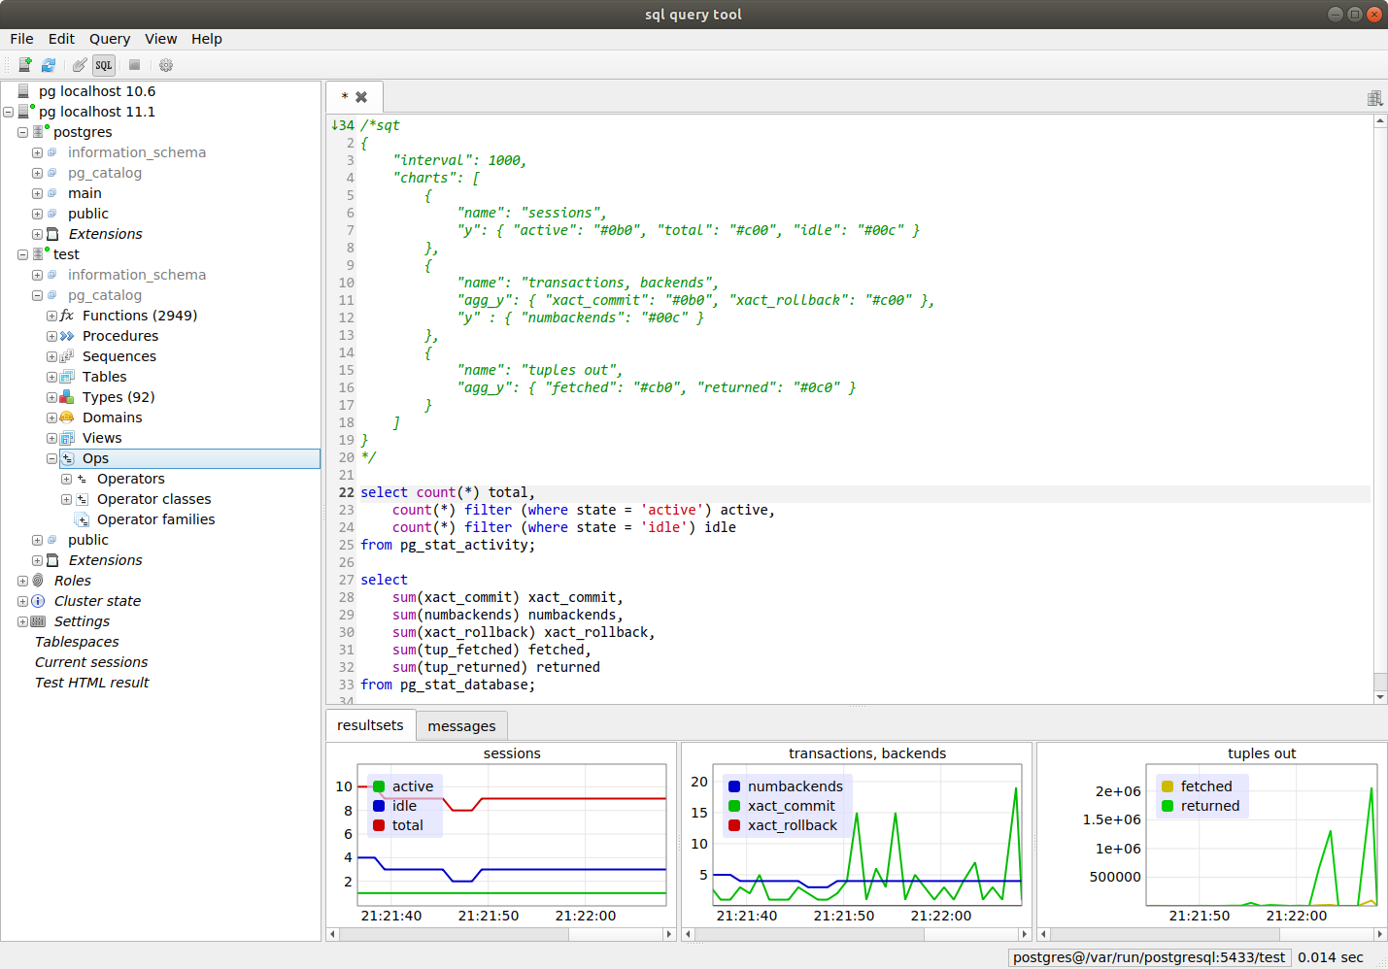The height and width of the screenshot is (969, 1388).
Task: Toggle the SQL toolbar button
Action: 104,65
